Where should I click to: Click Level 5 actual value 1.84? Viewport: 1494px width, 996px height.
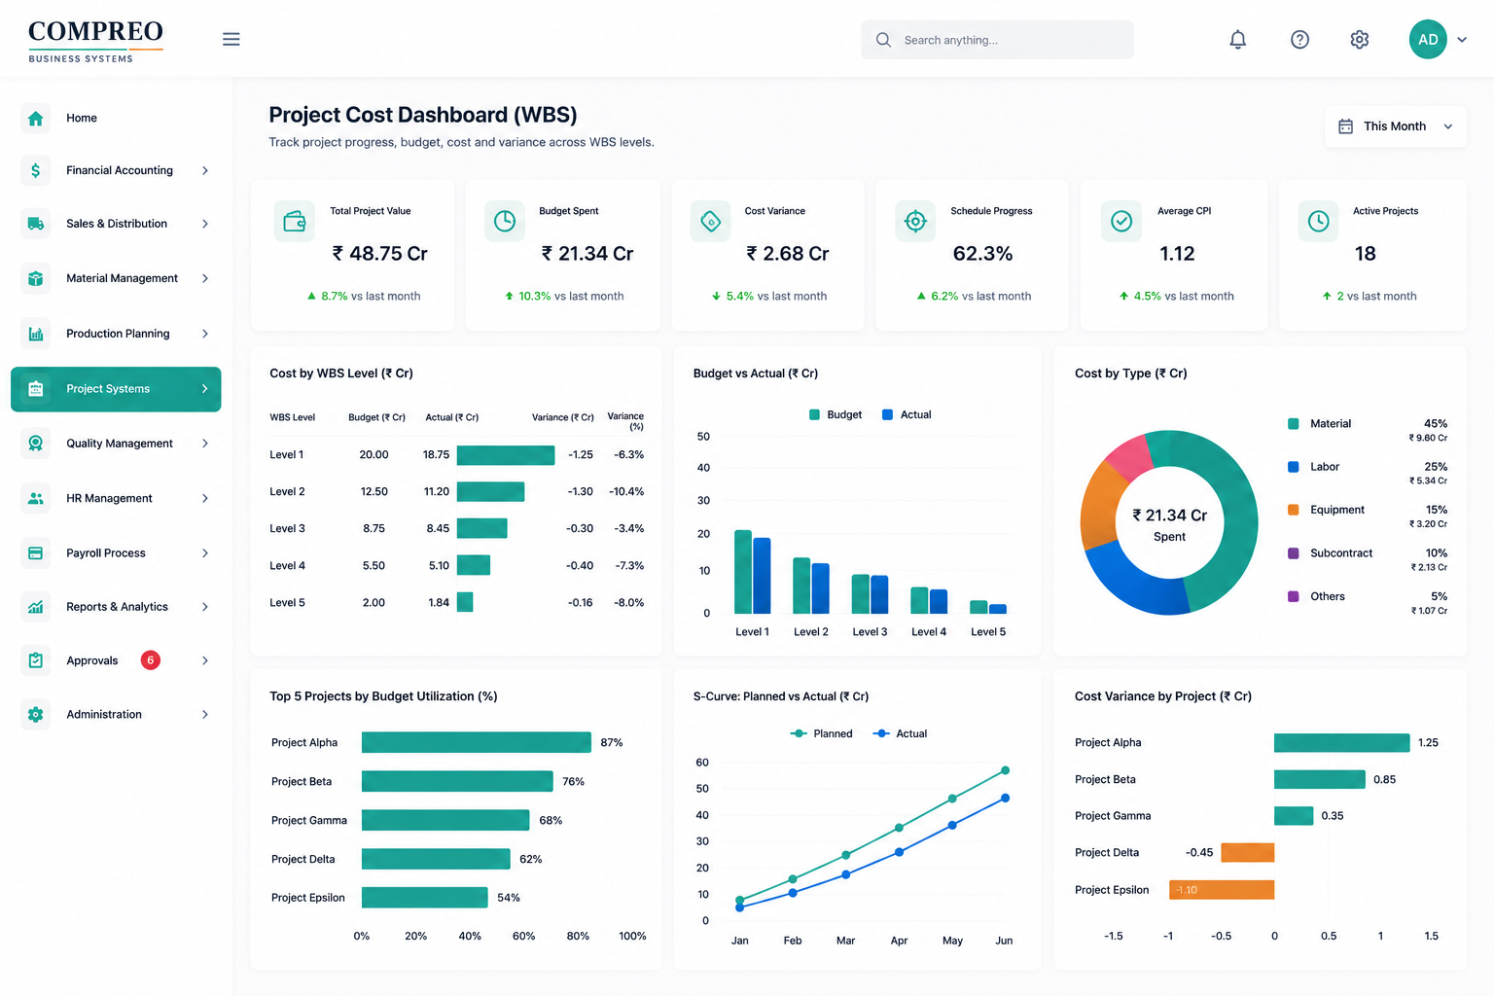click(x=439, y=603)
